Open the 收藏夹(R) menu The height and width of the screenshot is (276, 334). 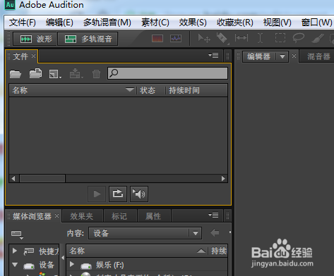point(235,23)
